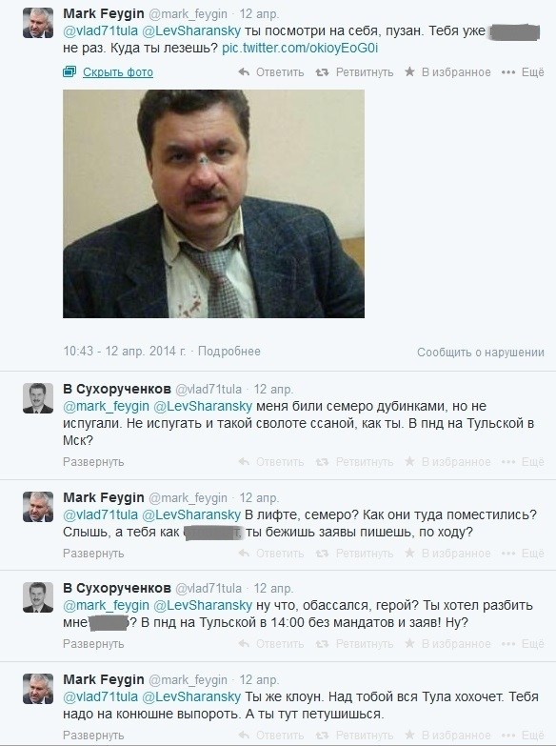Open the @LevSharansky mention in the second tweet
This screenshot has height=746, width=556.
coord(203,406)
